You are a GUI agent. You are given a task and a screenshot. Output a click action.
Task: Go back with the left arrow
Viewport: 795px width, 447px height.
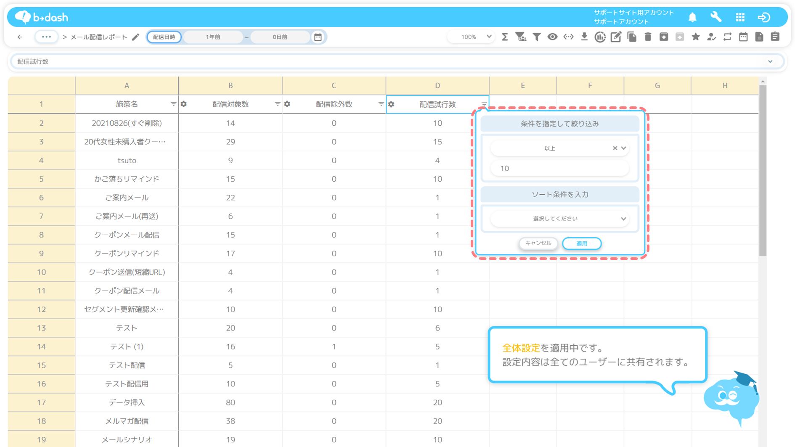(x=20, y=37)
